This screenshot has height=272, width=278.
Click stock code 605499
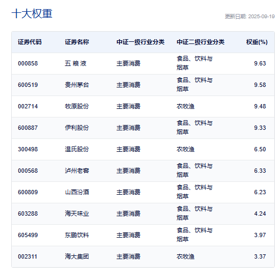[x=28, y=235]
